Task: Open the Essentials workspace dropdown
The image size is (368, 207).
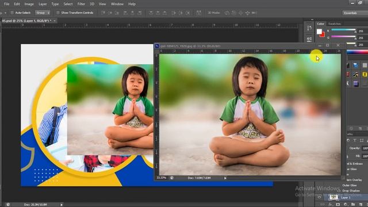Action: [355, 13]
